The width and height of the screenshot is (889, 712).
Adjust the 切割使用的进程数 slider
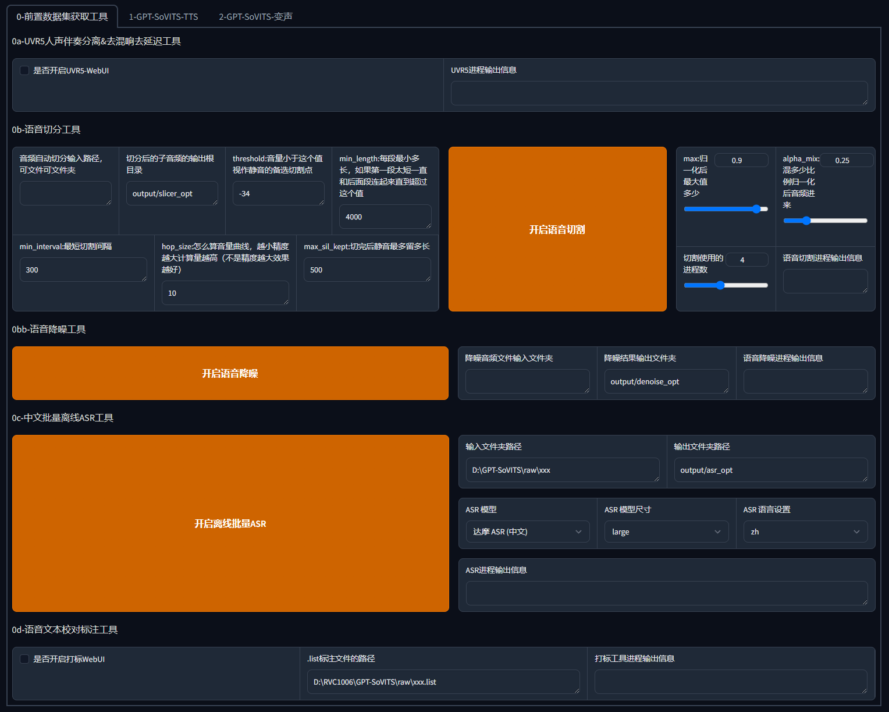tap(726, 285)
